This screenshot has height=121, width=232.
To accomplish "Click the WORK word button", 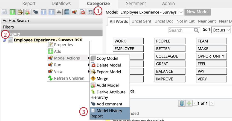I will tap(128, 41).
